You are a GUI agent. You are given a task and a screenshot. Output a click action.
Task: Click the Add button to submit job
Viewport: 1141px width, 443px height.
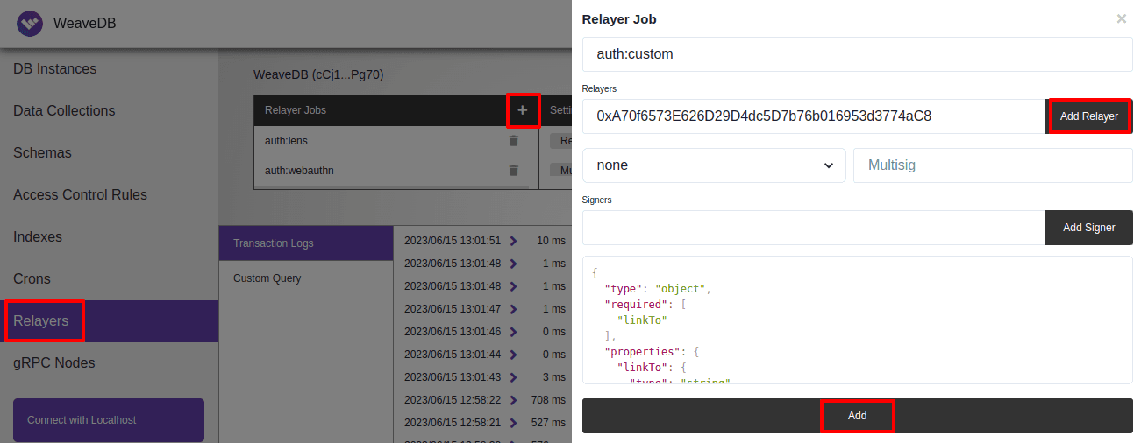[857, 416]
